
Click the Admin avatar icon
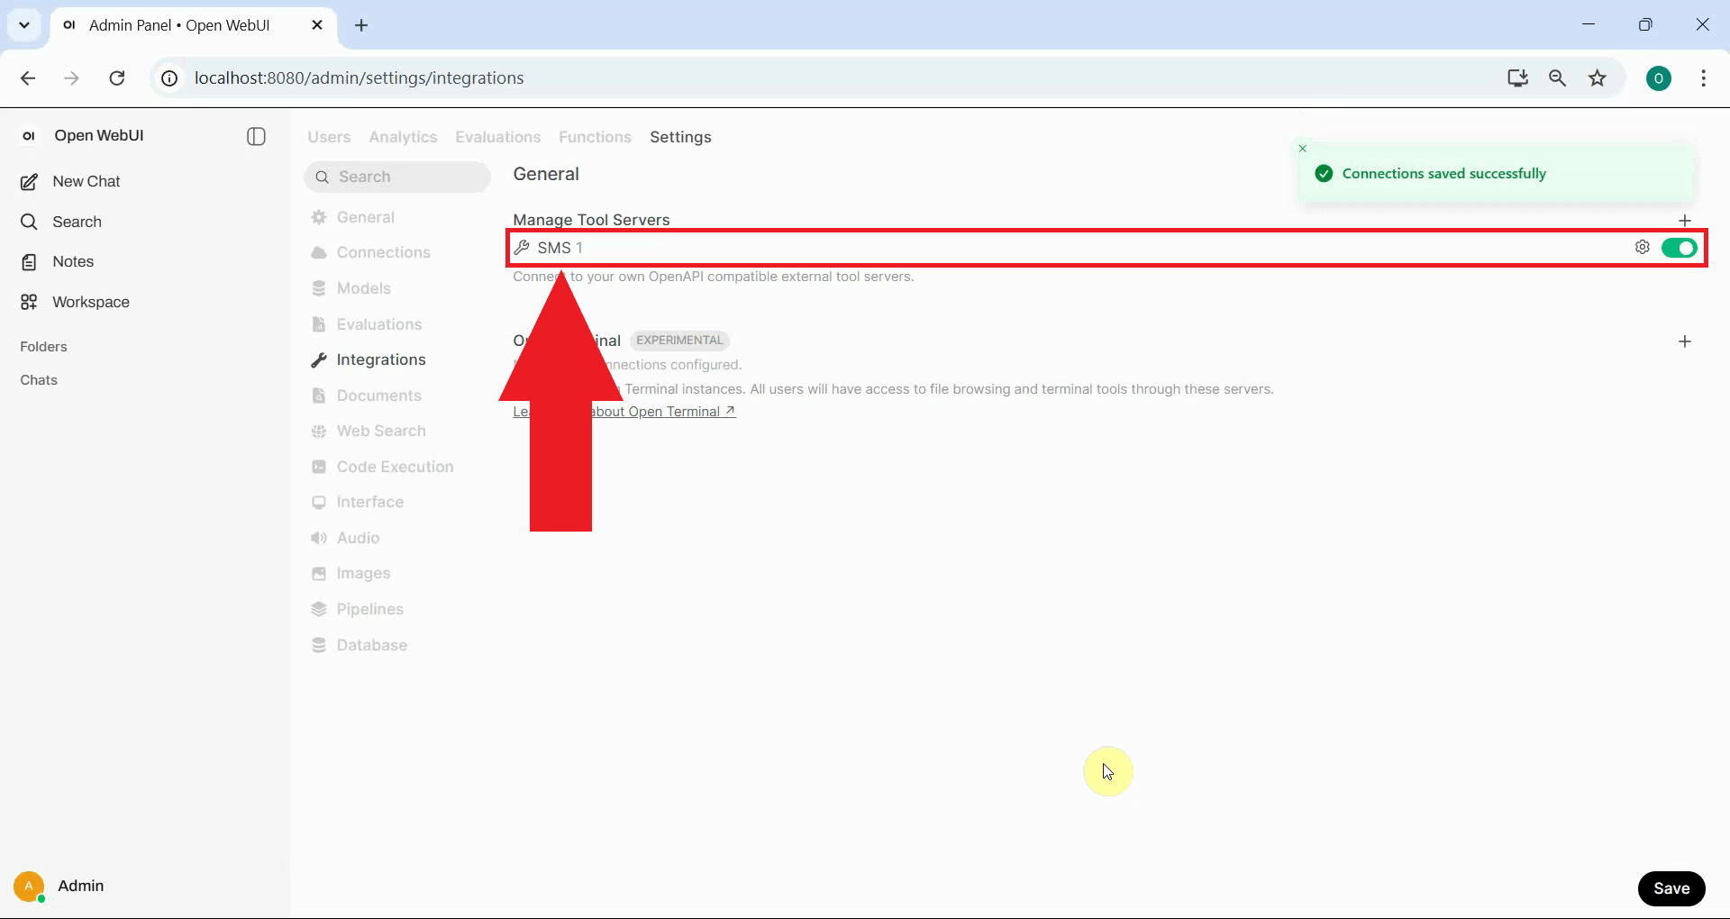click(x=29, y=887)
